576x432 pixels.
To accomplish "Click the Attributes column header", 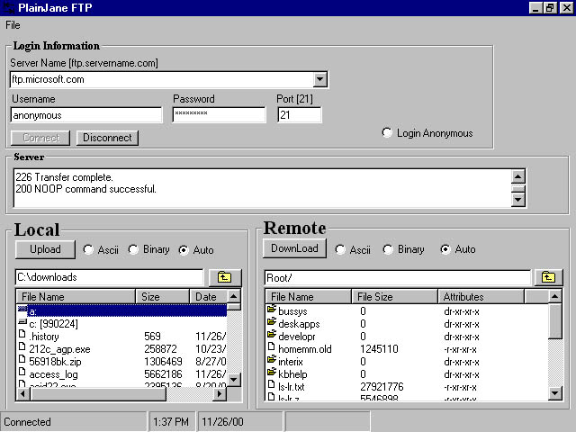I will pyautogui.click(x=481, y=296).
